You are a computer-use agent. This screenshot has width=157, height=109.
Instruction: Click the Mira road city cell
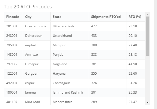(37, 101)
